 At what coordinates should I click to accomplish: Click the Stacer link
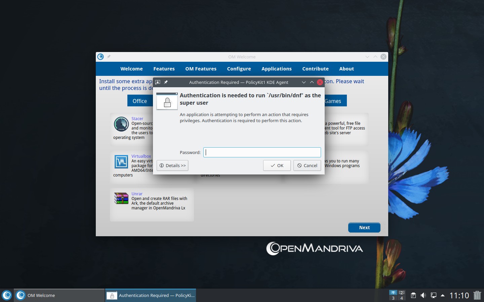[x=137, y=118]
